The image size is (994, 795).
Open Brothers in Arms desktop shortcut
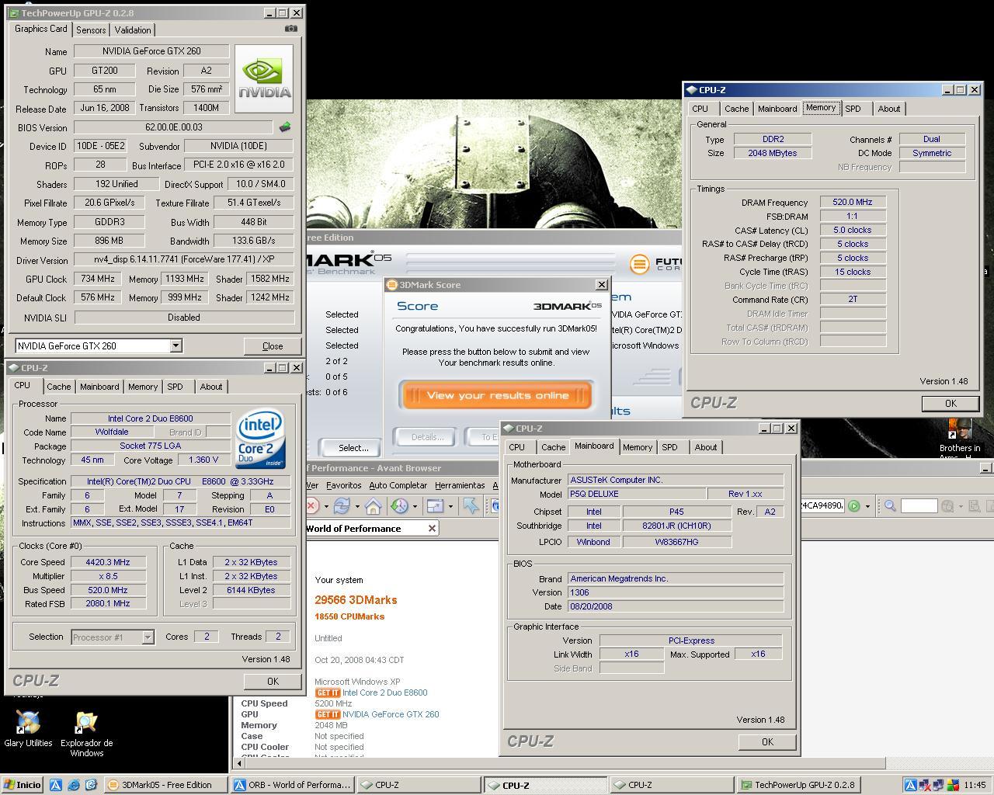(960, 439)
